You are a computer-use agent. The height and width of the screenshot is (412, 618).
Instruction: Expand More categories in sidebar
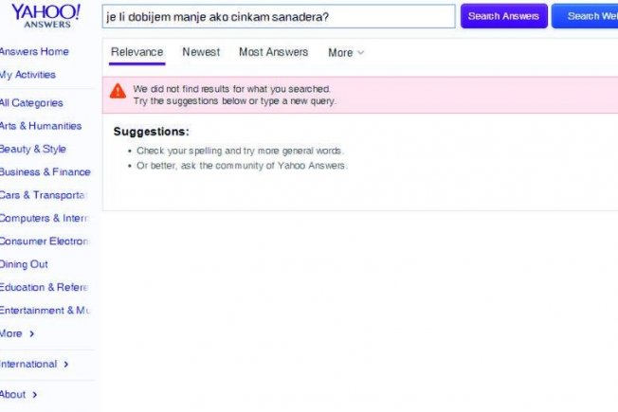click(x=17, y=333)
